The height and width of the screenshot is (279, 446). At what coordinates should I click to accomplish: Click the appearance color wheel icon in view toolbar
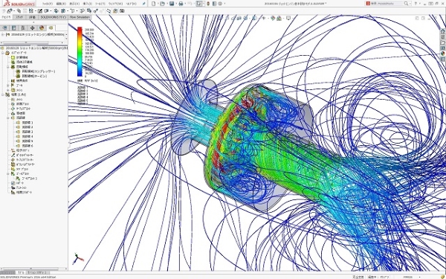(273, 18)
